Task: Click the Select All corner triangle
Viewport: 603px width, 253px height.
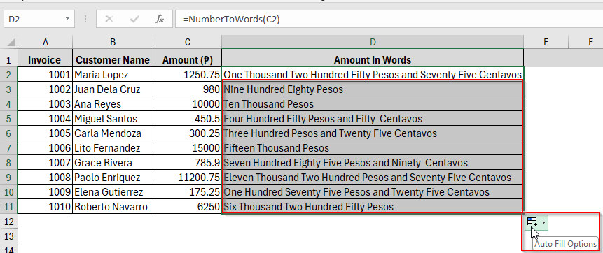Action: coord(11,42)
